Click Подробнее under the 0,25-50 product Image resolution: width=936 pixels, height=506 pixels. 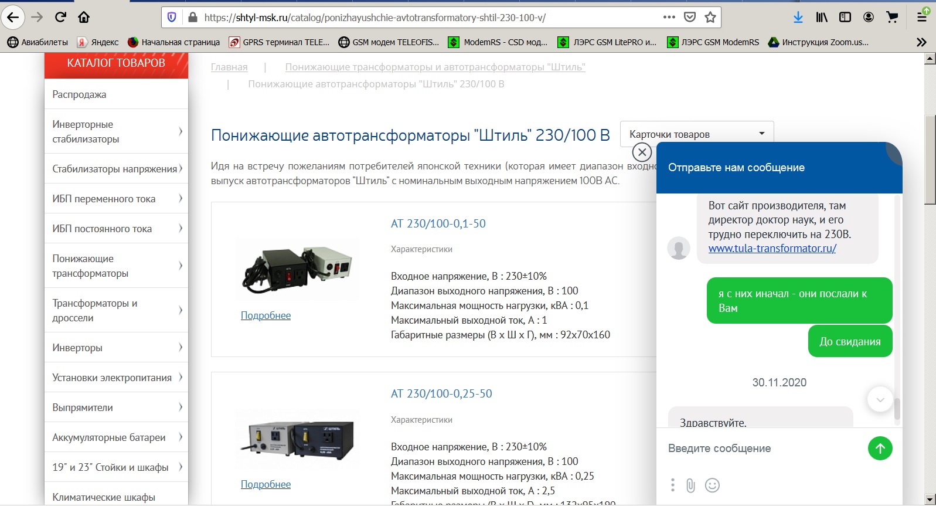pyautogui.click(x=266, y=484)
